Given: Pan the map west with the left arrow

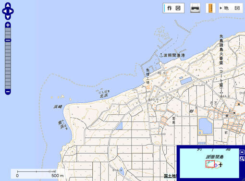Looking at the screenshot, I should 5,11.
